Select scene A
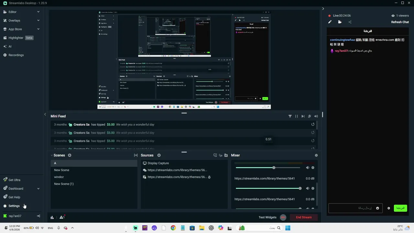Screen dimensions: 414x233 (94, 163)
